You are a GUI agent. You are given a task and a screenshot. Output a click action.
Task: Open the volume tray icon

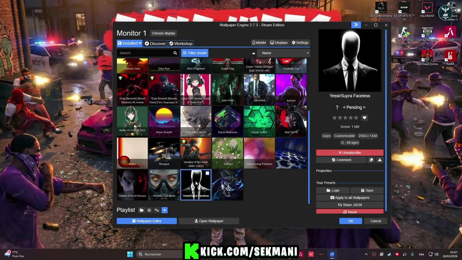tap(436, 255)
